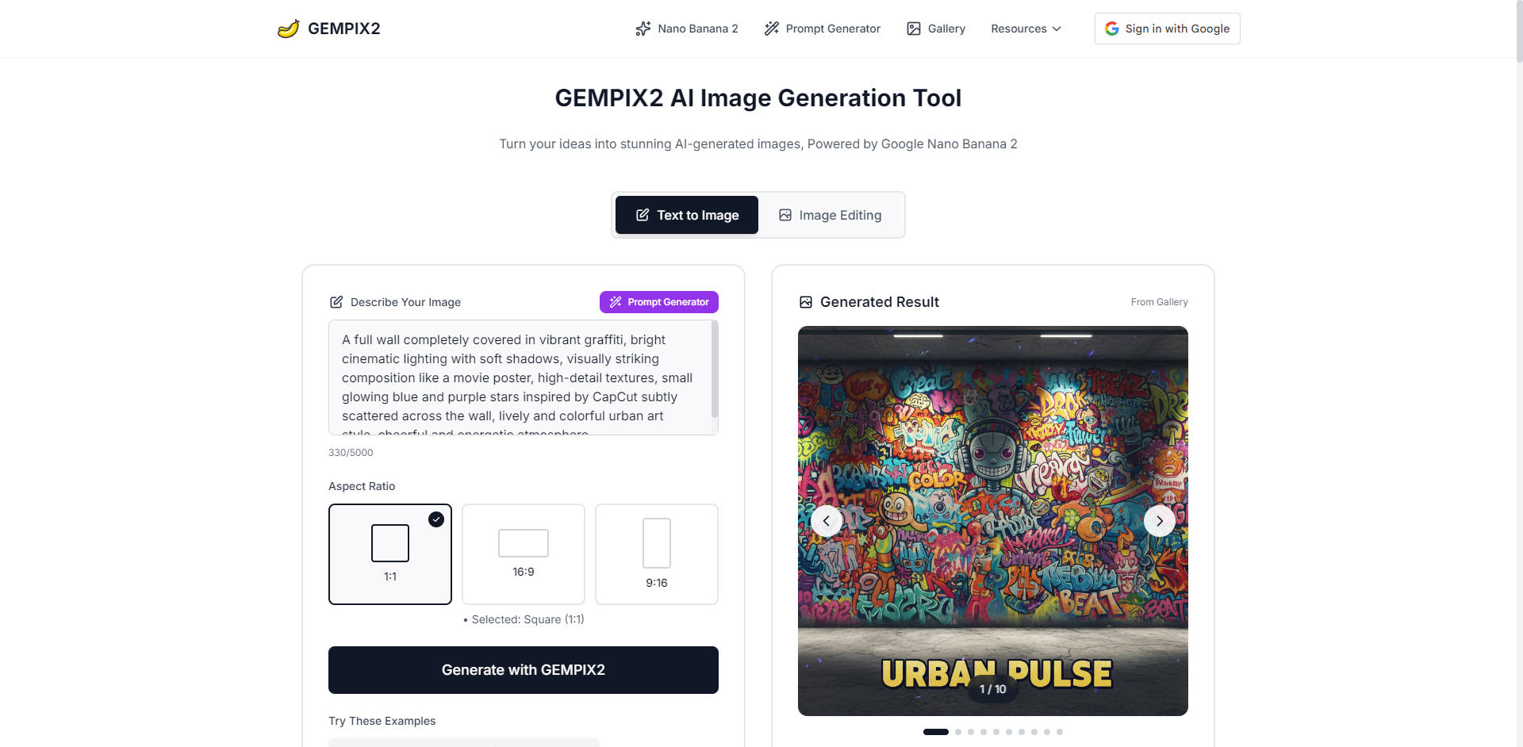Screen dimensions: 1523x747
Task: Click the Google icon in the sign-in button
Action: [x=1112, y=28]
